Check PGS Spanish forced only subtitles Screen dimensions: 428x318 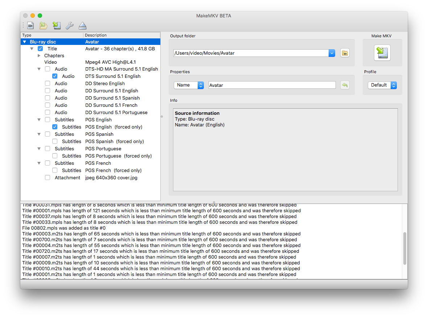pos(55,141)
